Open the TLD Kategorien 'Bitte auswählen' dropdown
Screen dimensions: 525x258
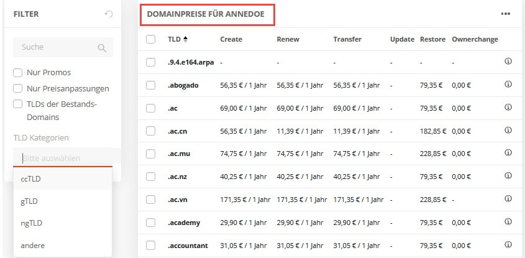(63, 157)
